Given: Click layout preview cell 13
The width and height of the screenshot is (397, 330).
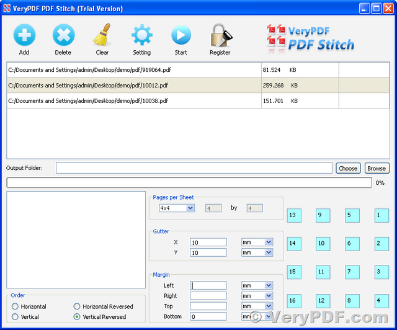Looking at the screenshot, I should point(294,215).
